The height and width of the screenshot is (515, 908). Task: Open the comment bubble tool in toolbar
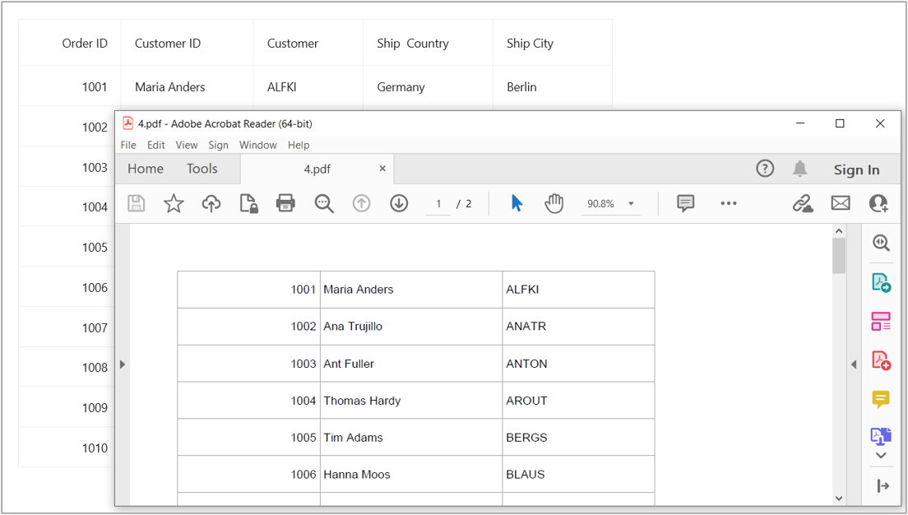(x=686, y=203)
